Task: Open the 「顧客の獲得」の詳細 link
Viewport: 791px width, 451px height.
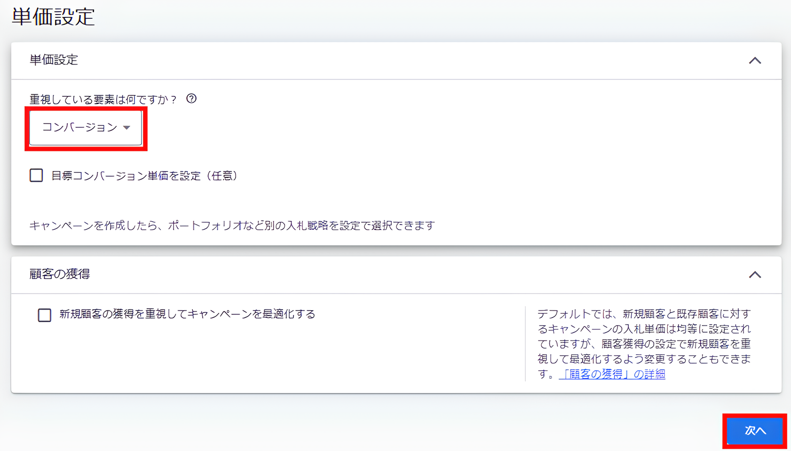Action: click(x=612, y=374)
